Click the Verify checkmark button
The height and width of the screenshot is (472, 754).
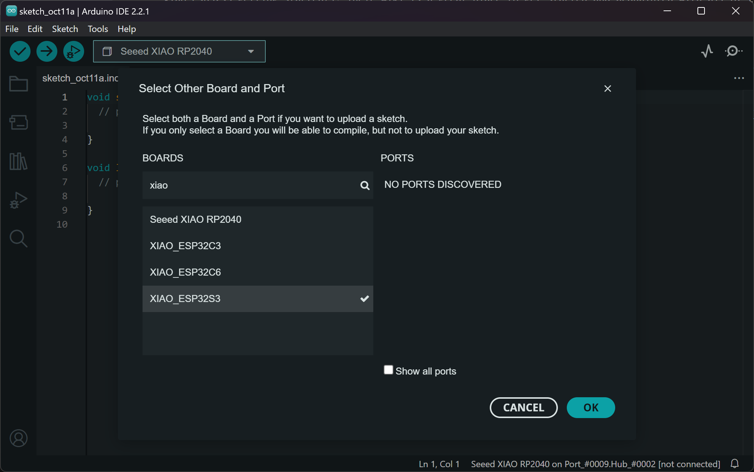[x=20, y=51]
